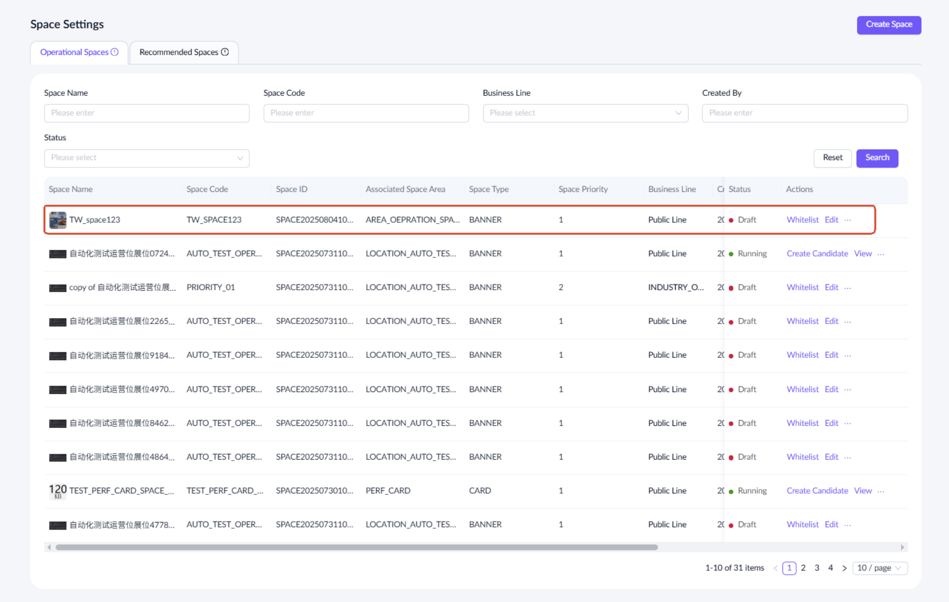Focus the Space Code input field
949x602 pixels.
click(366, 113)
